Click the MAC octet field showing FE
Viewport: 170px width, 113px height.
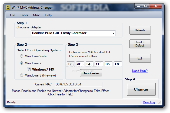(99, 64)
